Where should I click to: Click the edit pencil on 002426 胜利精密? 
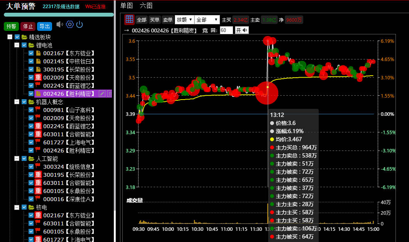[102, 94]
